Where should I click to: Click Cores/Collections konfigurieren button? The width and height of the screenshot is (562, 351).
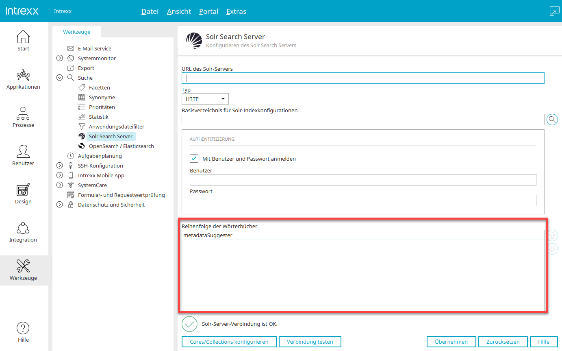tap(229, 342)
